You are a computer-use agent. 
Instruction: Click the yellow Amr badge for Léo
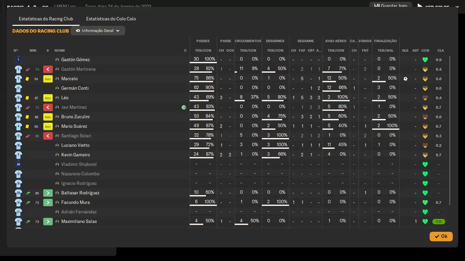click(x=48, y=98)
